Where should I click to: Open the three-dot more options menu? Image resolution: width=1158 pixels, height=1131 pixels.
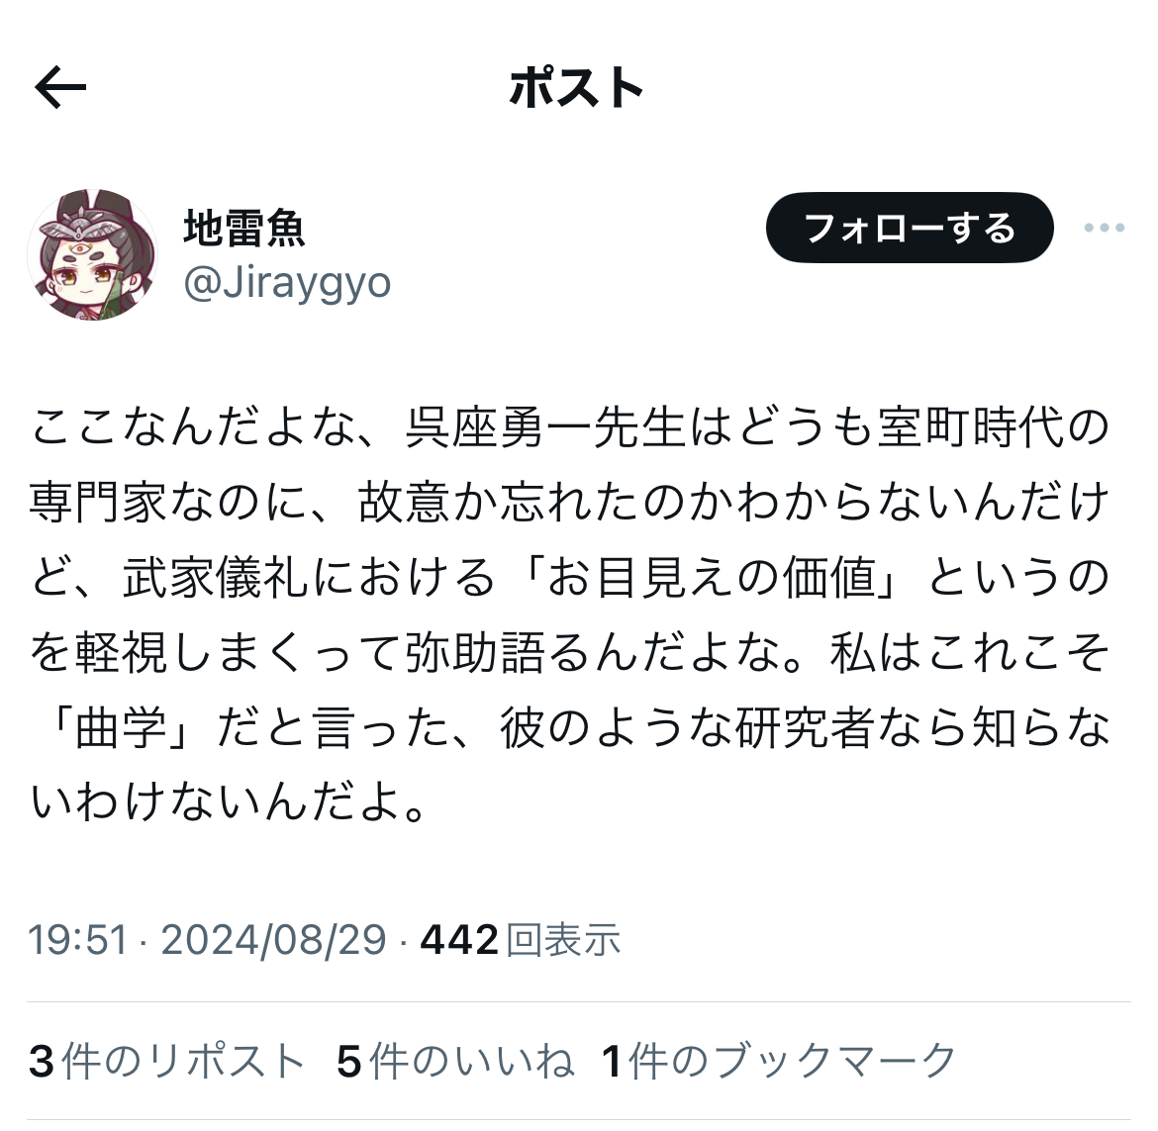coord(1105,228)
